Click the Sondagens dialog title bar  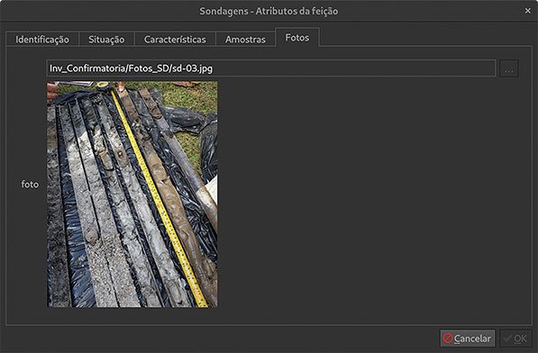pyautogui.click(x=269, y=11)
